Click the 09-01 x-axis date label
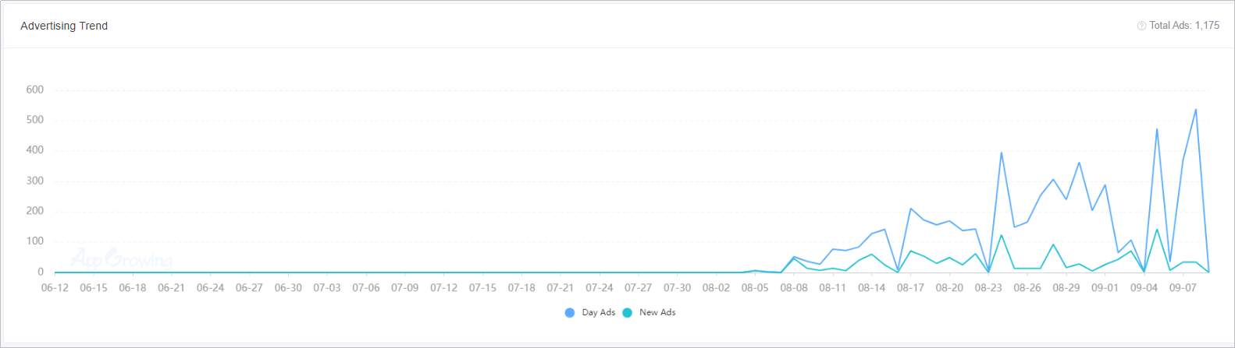1235x348 pixels. coord(1105,288)
